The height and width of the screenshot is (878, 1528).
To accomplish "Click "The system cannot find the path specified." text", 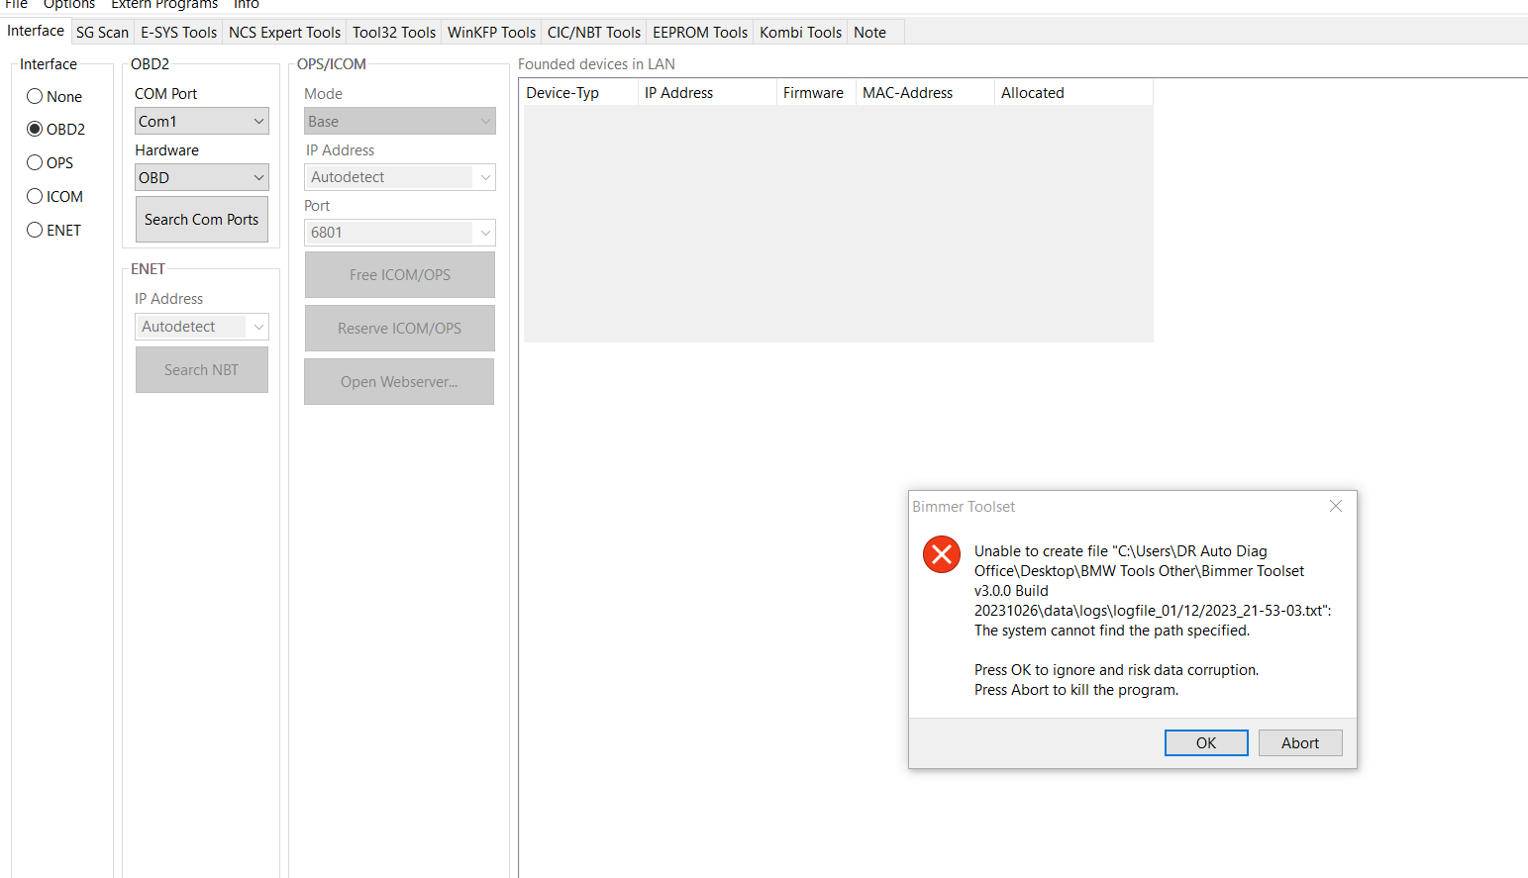I will pos(1112,631).
